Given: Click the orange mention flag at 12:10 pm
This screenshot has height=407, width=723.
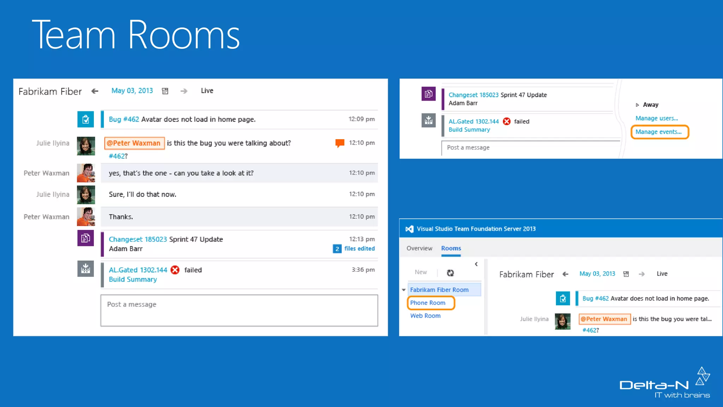Looking at the screenshot, I should click(340, 143).
